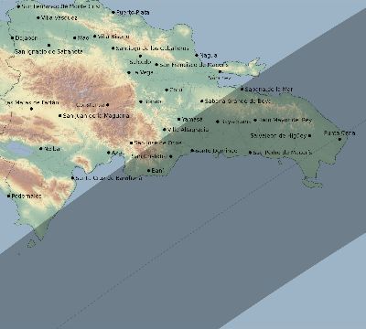This screenshot has height=329, width=366.
Task: Select the Nagua label on the map
Action: pos(208,56)
